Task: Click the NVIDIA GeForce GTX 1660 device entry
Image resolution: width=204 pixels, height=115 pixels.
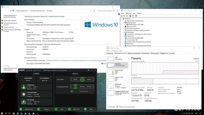Action: tap(135, 25)
